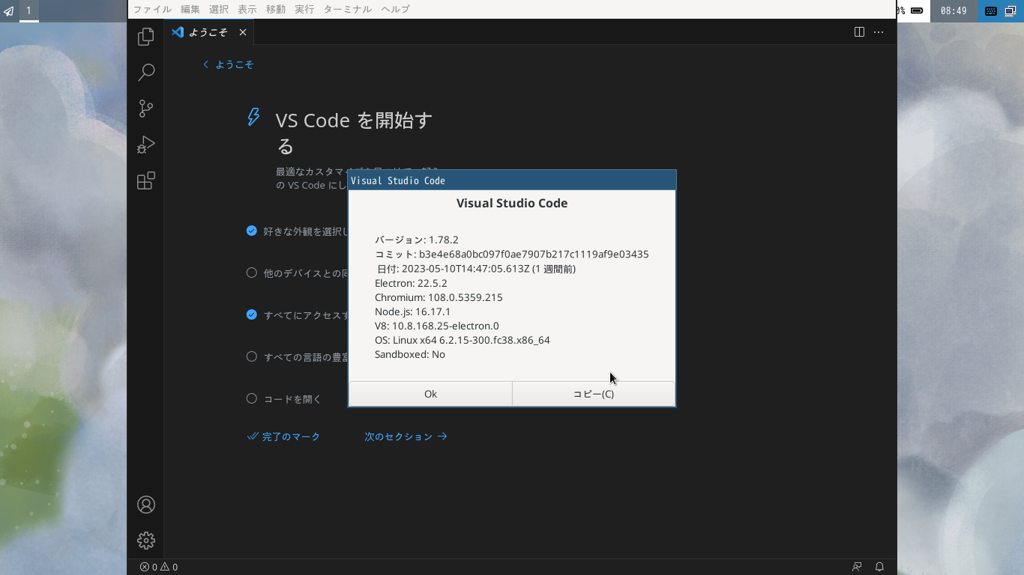Image resolution: width=1024 pixels, height=575 pixels.
Task: Open the 表示 menu
Action: (247, 9)
